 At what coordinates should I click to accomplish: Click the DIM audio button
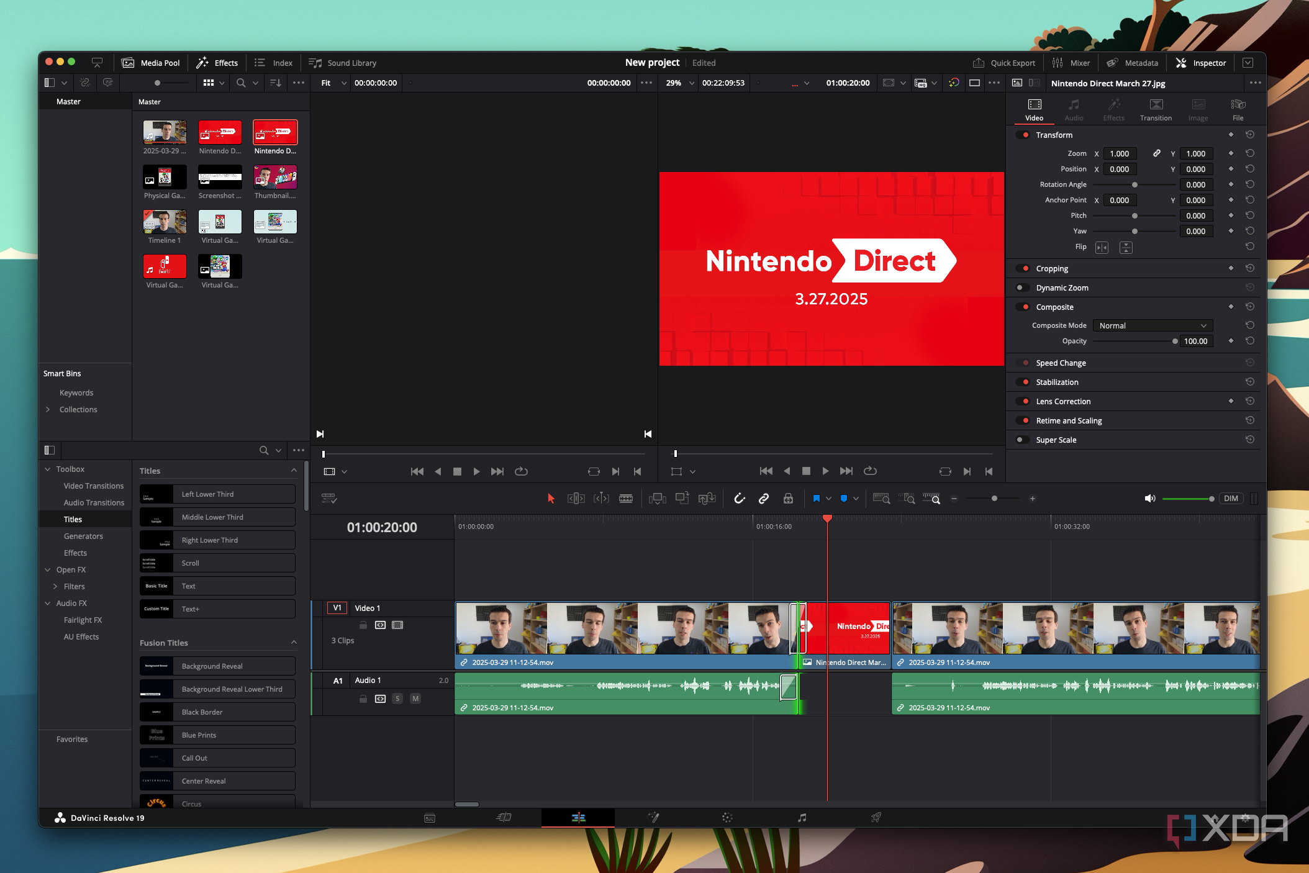point(1230,499)
